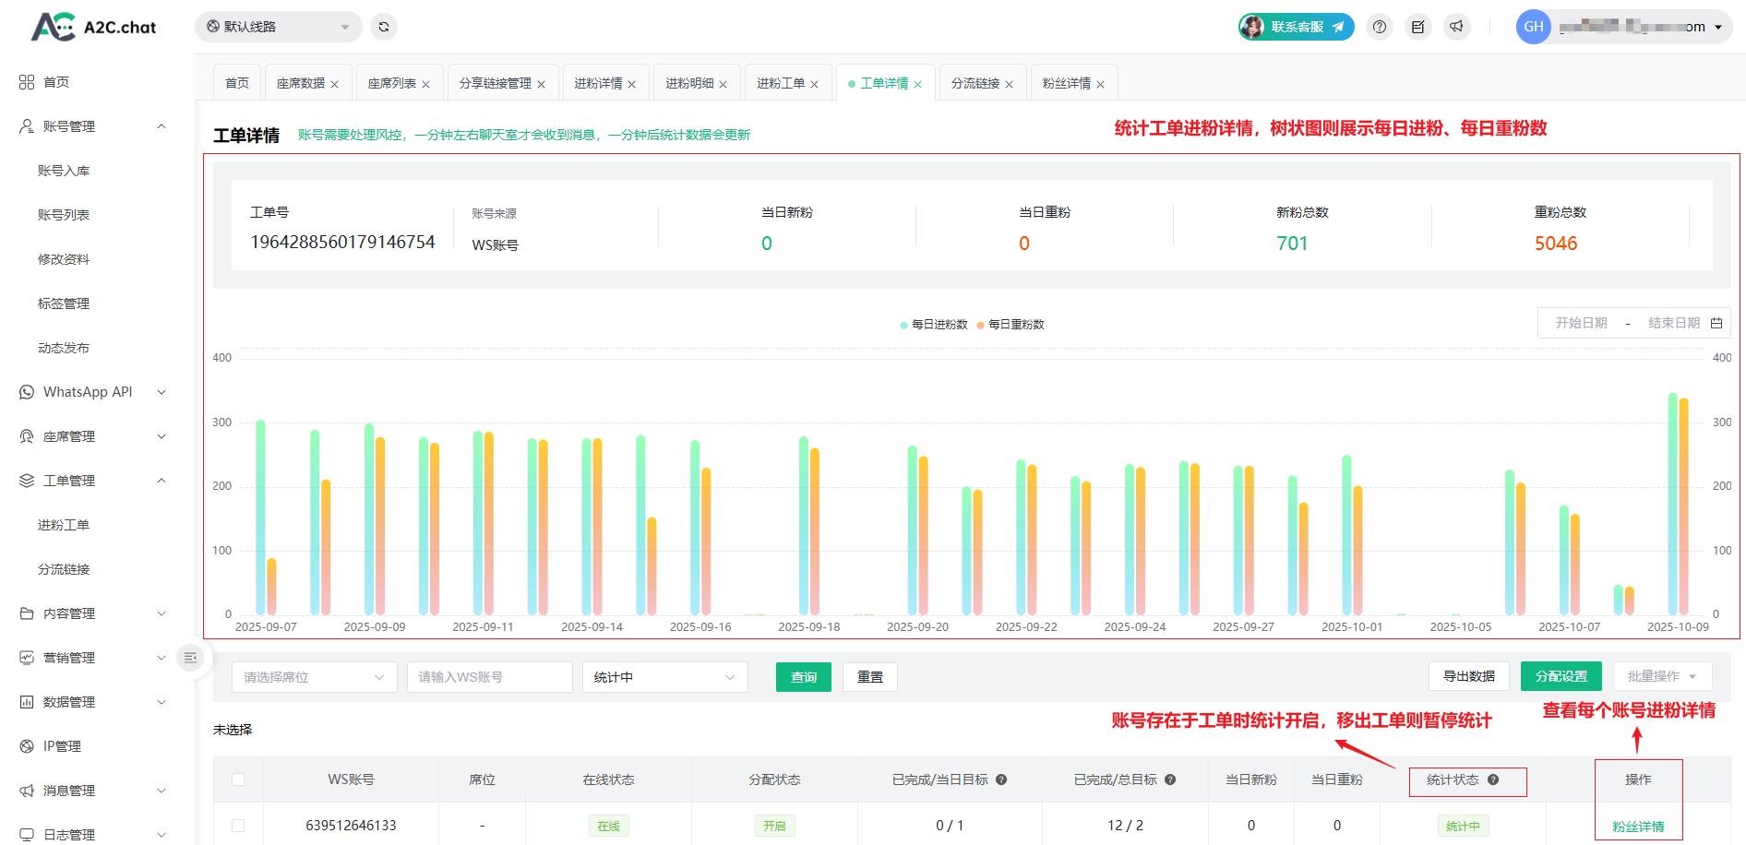
Task: Open the calendar icon in date range picker
Action: 1716,323
